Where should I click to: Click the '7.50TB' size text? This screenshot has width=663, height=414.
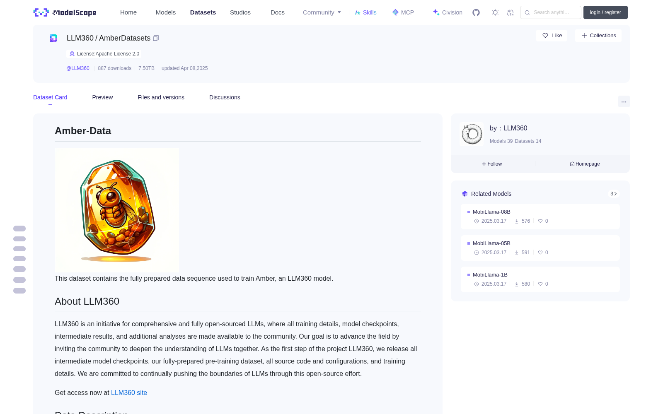point(146,68)
